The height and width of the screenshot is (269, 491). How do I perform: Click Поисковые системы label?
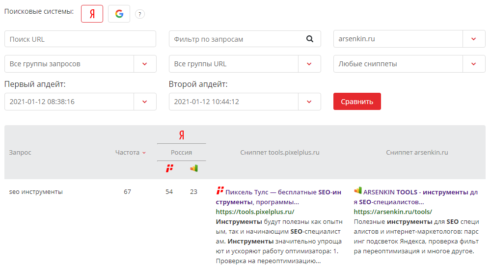[x=39, y=12]
